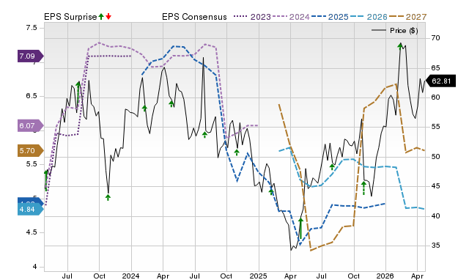Click the green surprise arrow after October 2024
This screenshot has width=469, height=280.
[237, 152]
